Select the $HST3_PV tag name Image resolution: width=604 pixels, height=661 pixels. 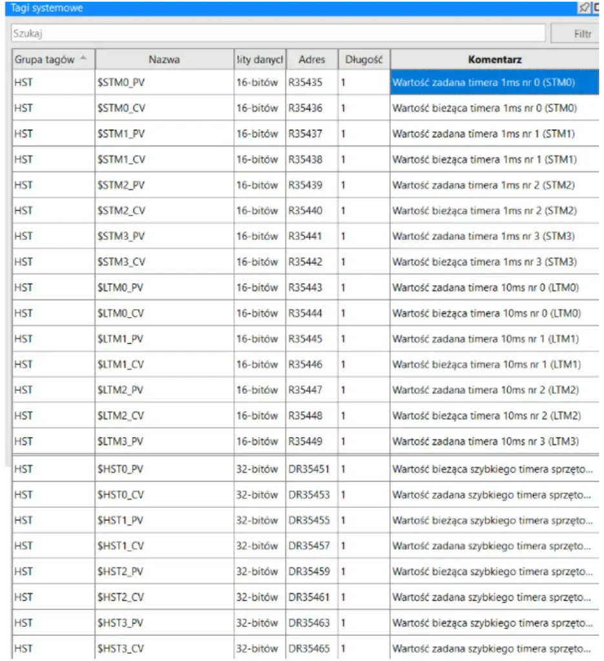(x=120, y=623)
